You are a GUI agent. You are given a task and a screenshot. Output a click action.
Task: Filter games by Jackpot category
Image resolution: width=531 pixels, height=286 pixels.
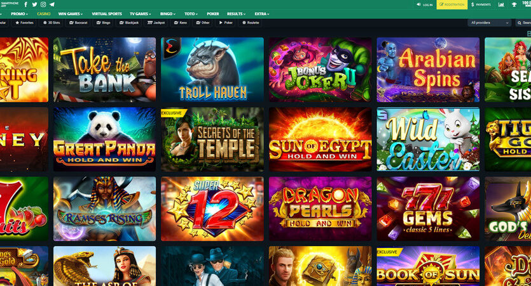(156, 23)
